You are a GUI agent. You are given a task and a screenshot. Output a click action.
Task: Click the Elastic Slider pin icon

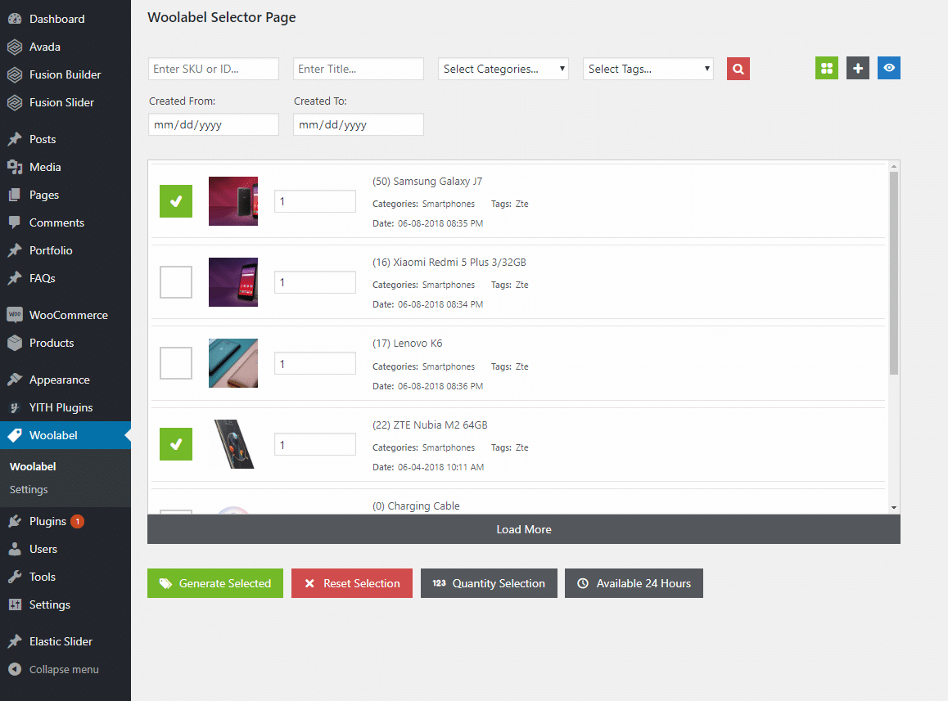click(15, 641)
